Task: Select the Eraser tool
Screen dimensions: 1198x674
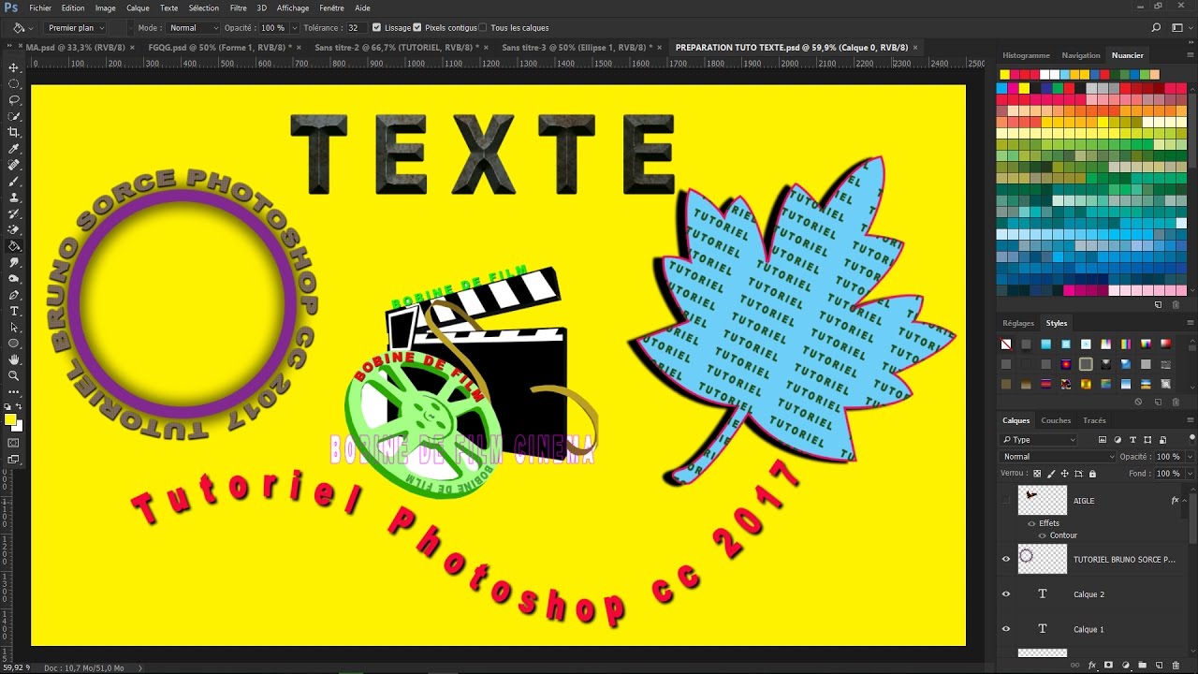Action: pyautogui.click(x=14, y=230)
